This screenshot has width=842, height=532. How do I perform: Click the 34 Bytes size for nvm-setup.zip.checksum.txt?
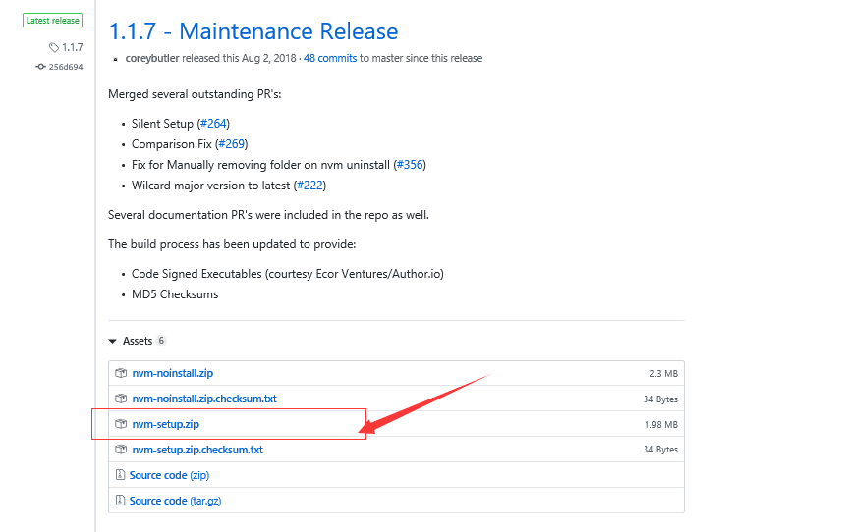tap(660, 450)
